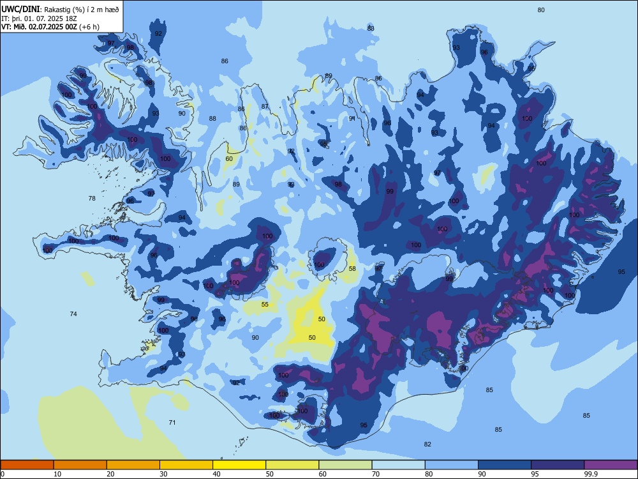638x479 pixels.
Task: Click the '60' humidity value in northwest
Action: (x=229, y=158)
